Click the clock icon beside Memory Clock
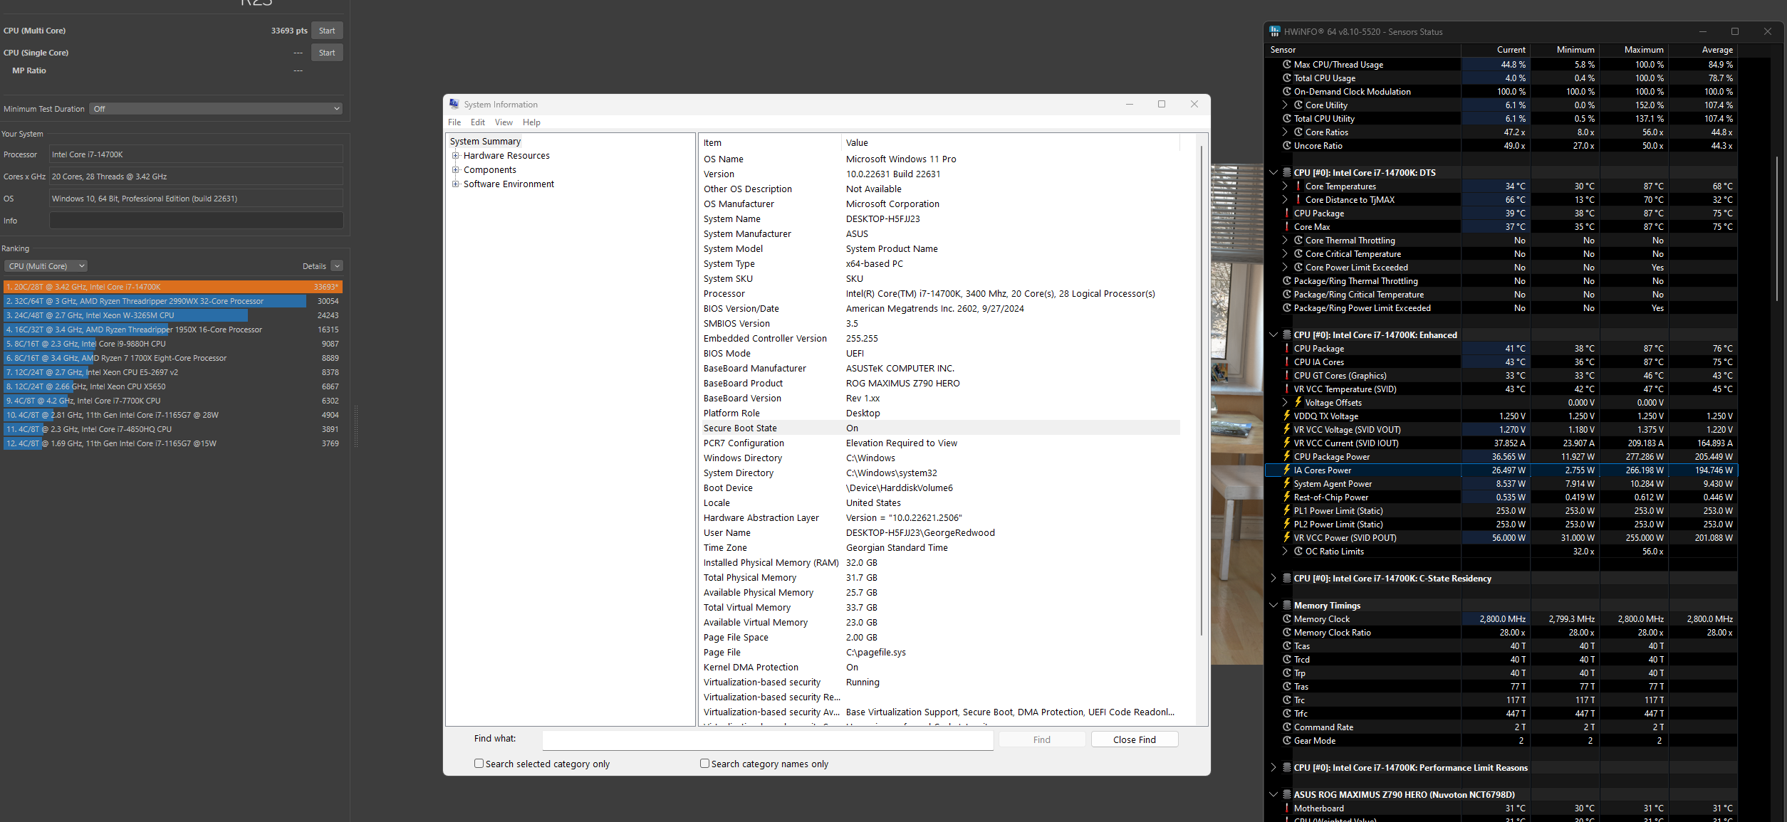This screenshot has width=1787, height=822. click(x=1287, y=618)
